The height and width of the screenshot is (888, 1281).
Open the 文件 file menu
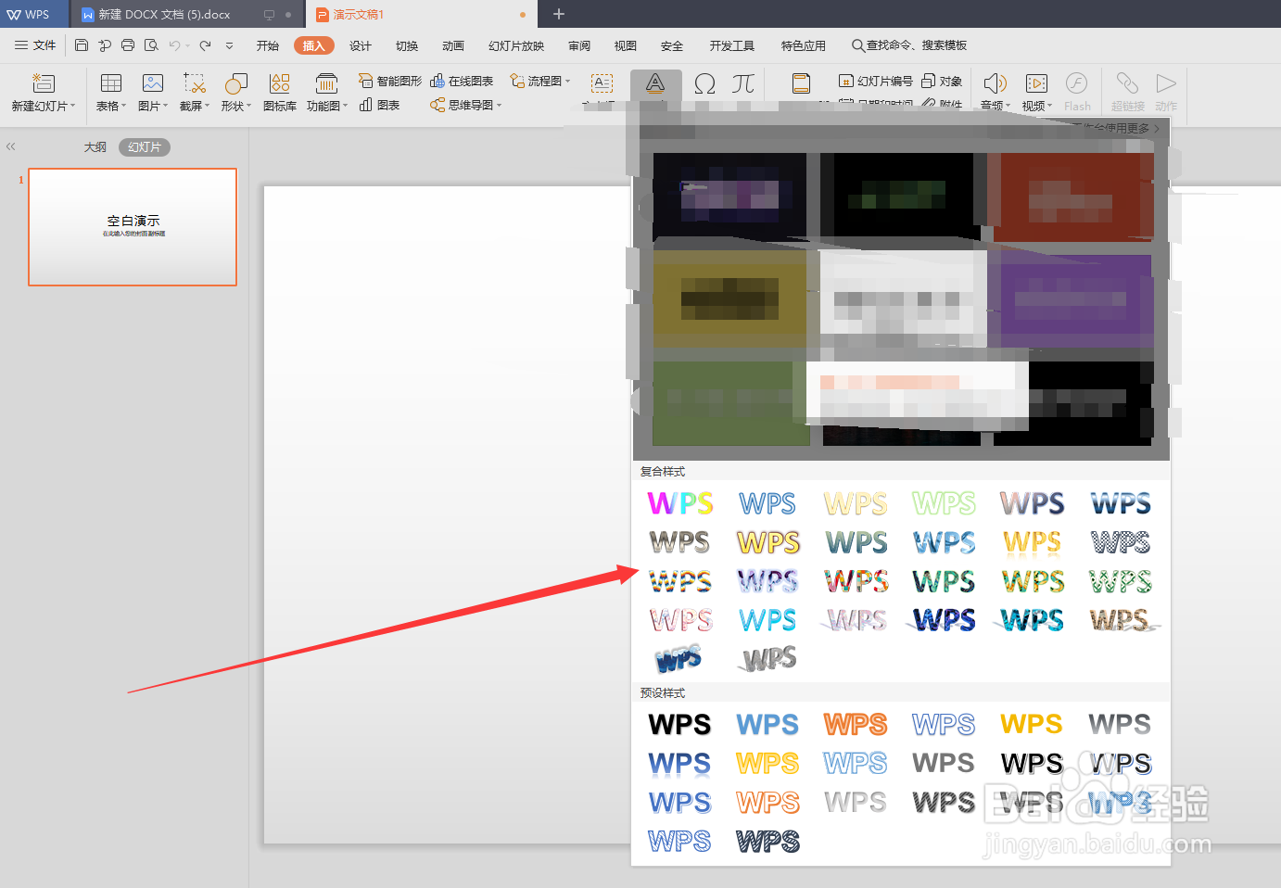pos(35,45)
